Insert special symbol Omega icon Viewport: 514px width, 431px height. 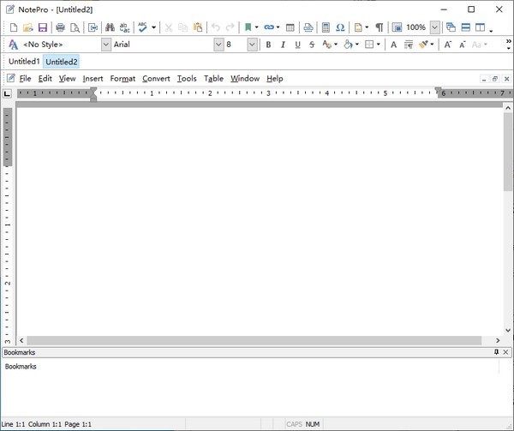(x=340, y=27)
